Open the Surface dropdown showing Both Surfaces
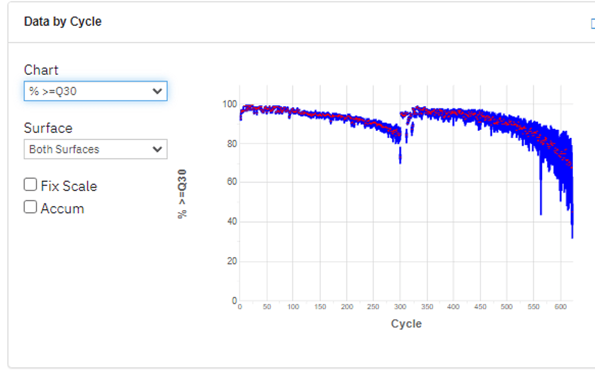 (95, 149)
